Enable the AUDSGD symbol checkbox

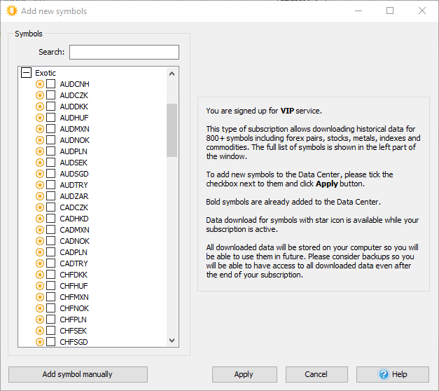51,174
